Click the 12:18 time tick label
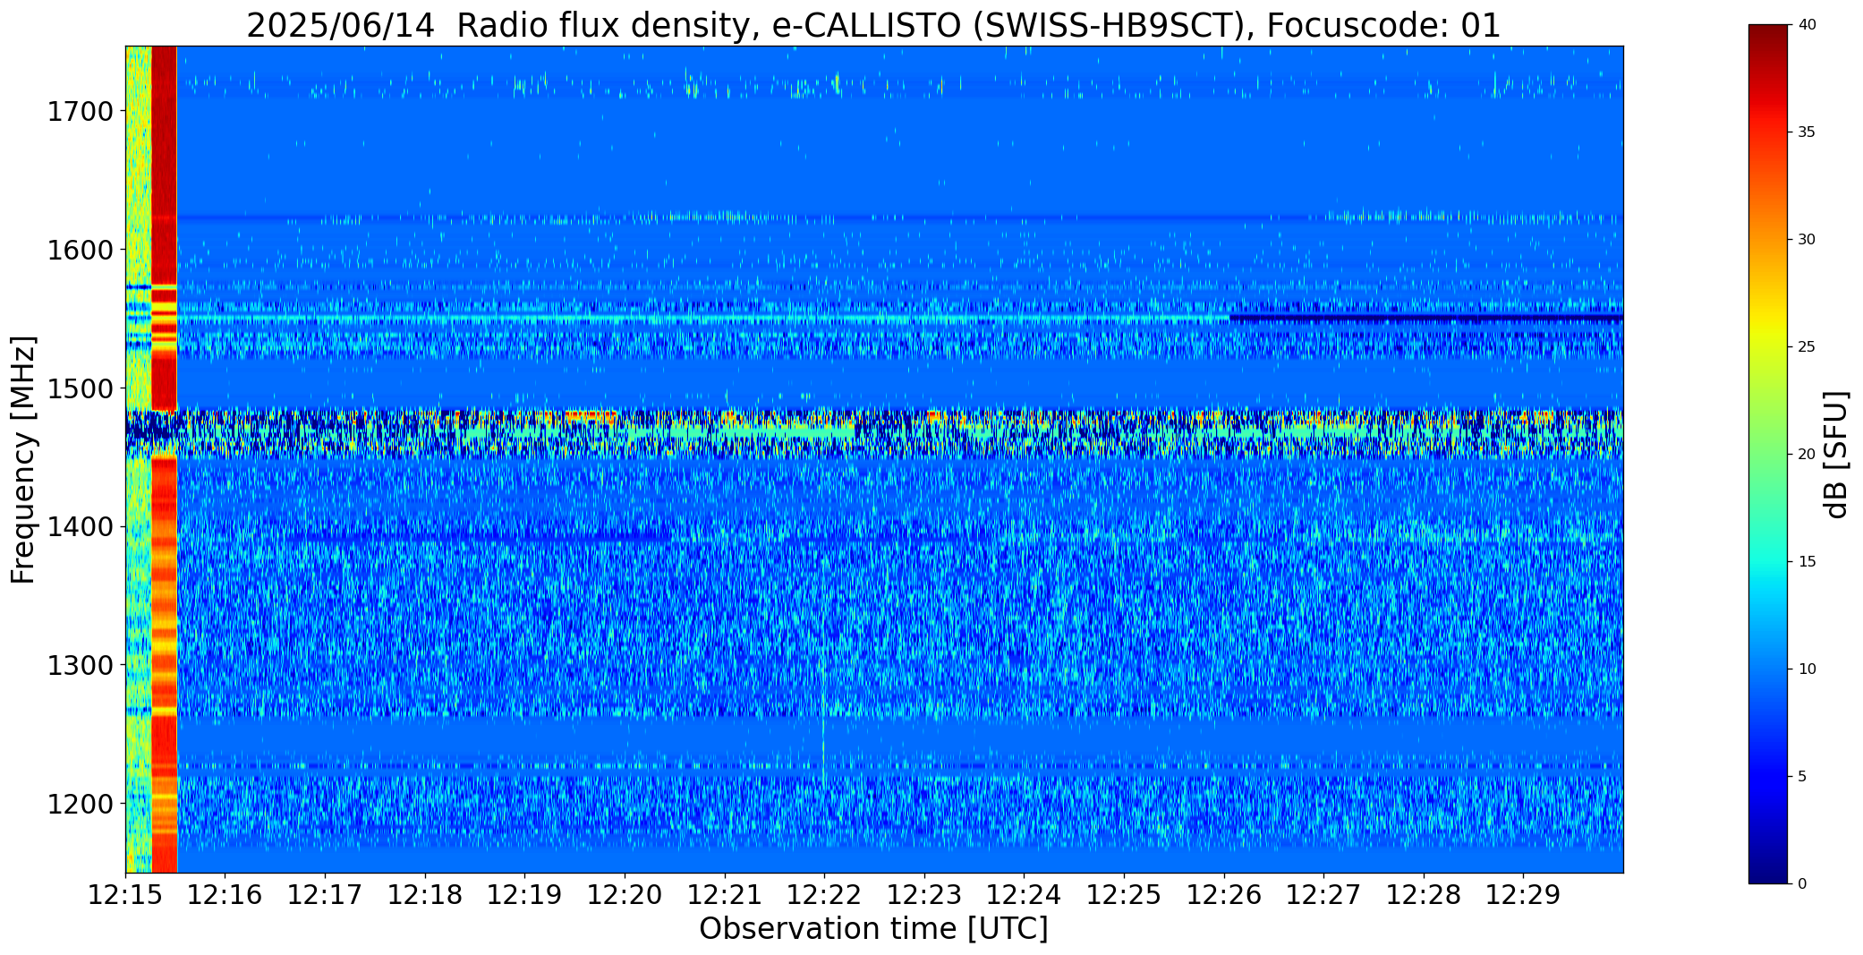Viewport: 1863px width, 955px height. (x=425, y=895)
